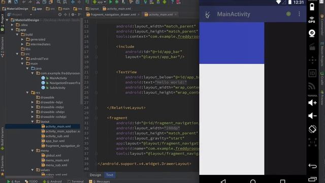The width and height of the screenshot is (325, 183).
Task: Click the scroll-from-source target icon in project panel
Action: pyautogui.click(x=60, y=15)
